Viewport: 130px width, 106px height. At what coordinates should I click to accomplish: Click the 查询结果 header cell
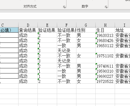tap(28, 30)
